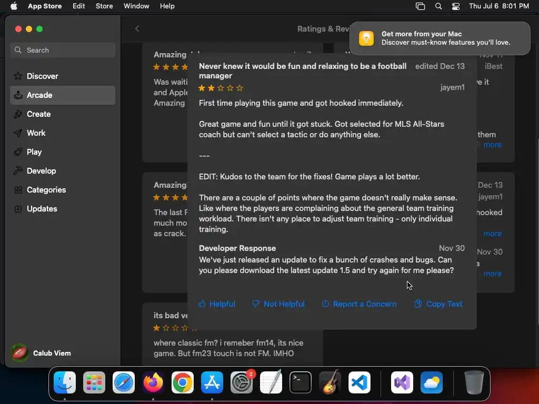Select Arcade in the sidebar
This screenshot has width=539, height=404.
63,95
